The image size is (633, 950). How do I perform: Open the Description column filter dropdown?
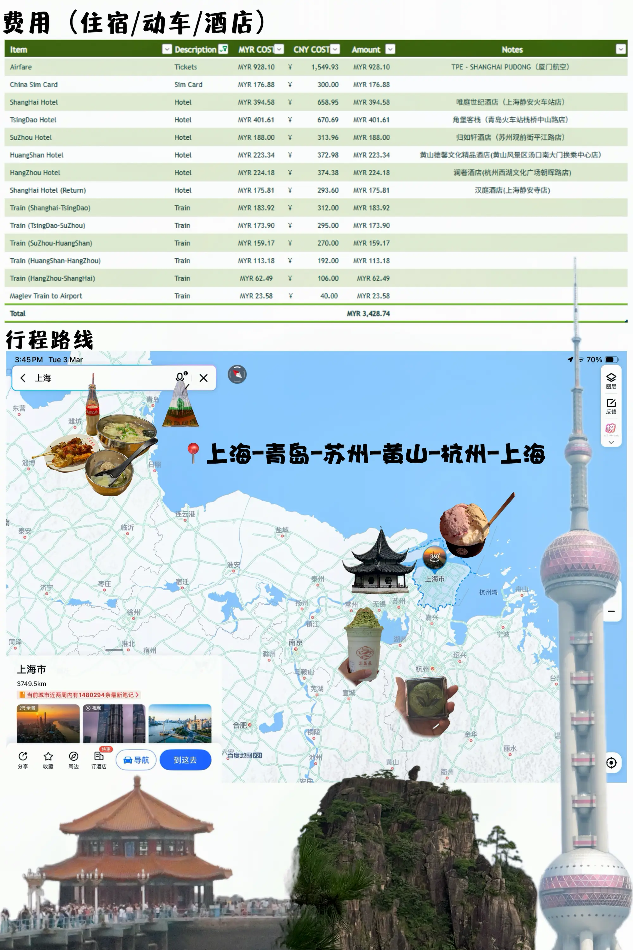pyautogui.click(x=223, y=49)
